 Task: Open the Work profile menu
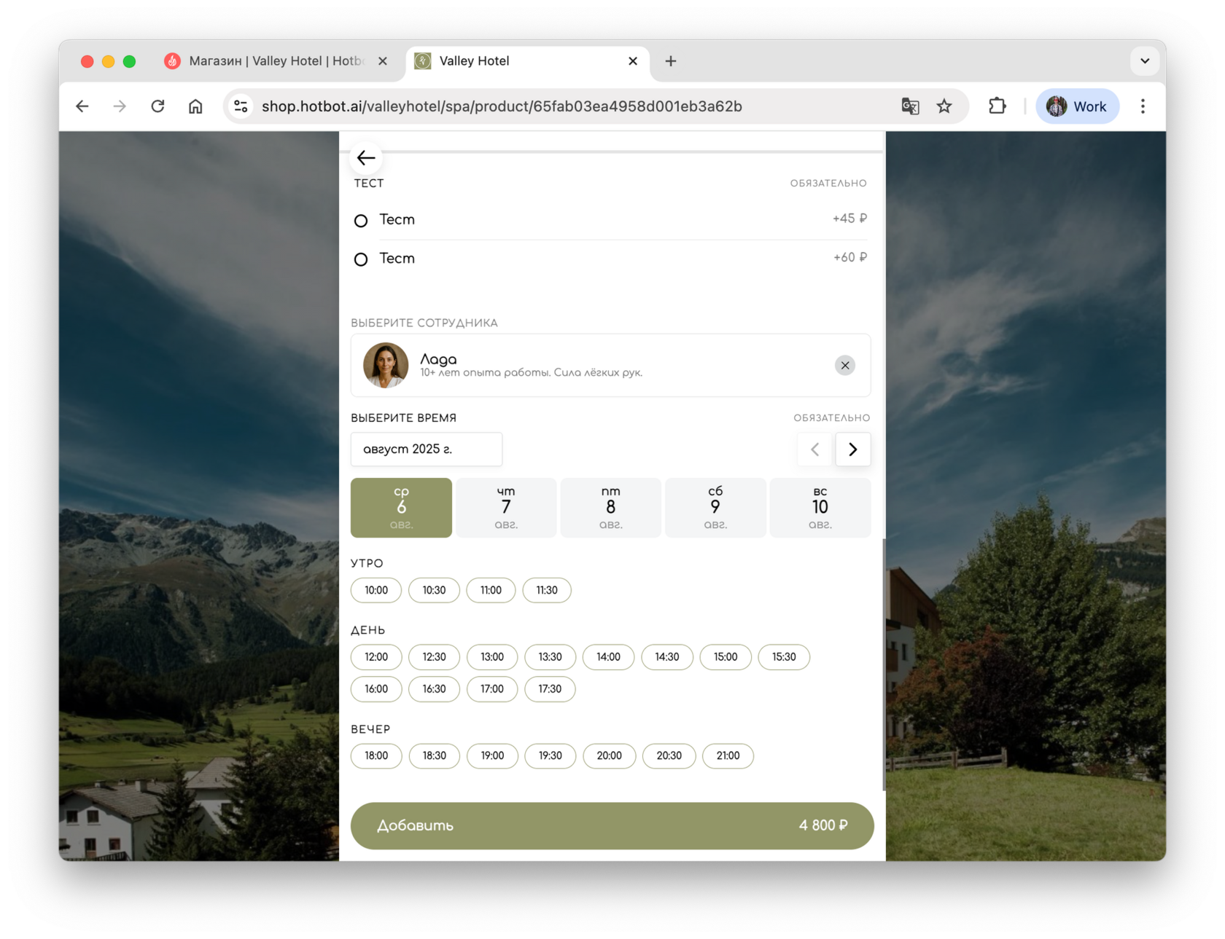1077,106
